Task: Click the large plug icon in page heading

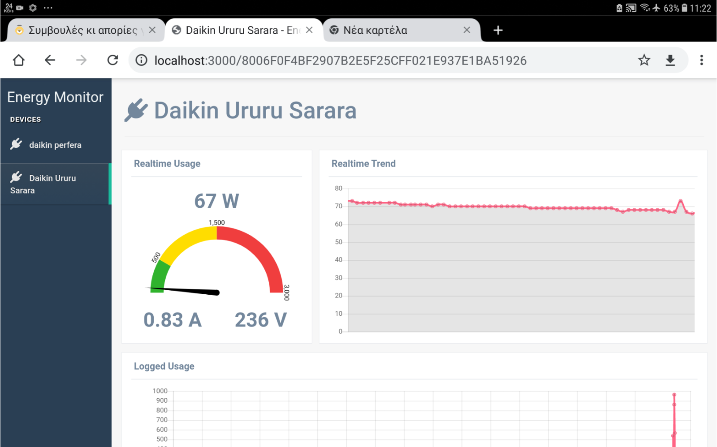Action: (x=136, y=110)
